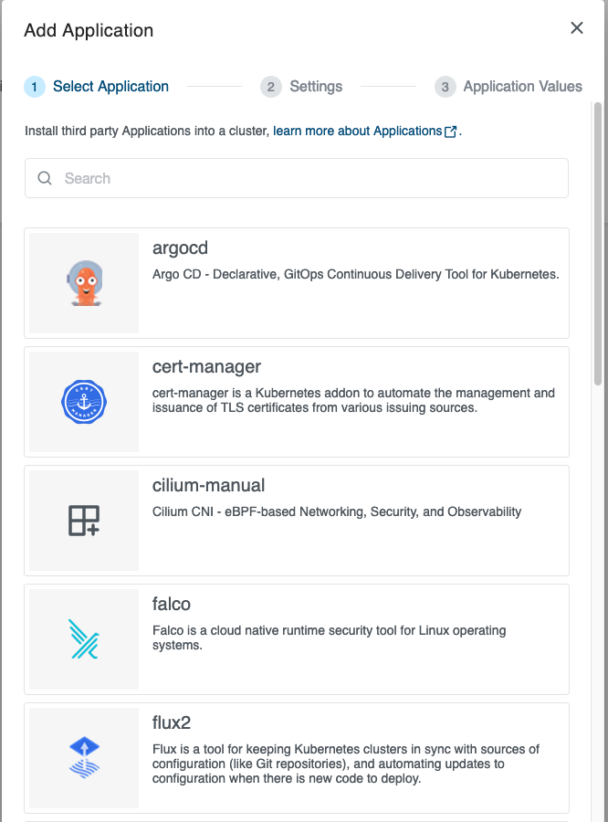Image resolution: width=608 pixels, height=822 pixels.
Task: Close the Add Application dialog
Action: coord(576,27)
